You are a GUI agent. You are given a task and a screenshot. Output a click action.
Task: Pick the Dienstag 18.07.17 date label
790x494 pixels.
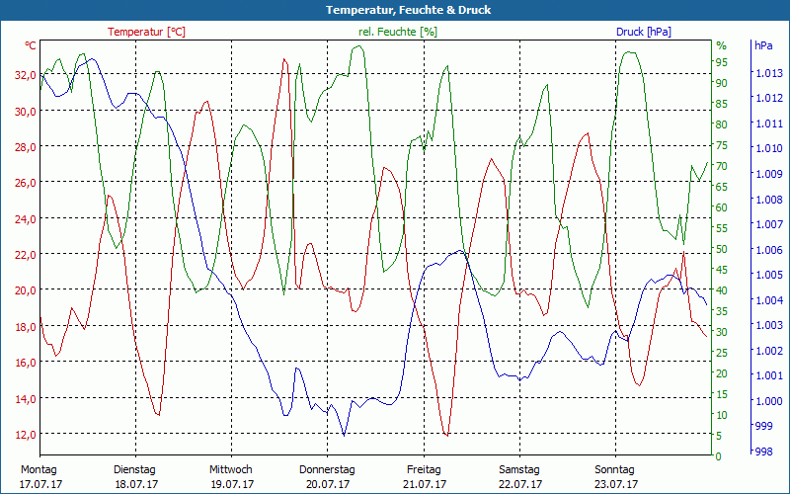pos(134,476)
